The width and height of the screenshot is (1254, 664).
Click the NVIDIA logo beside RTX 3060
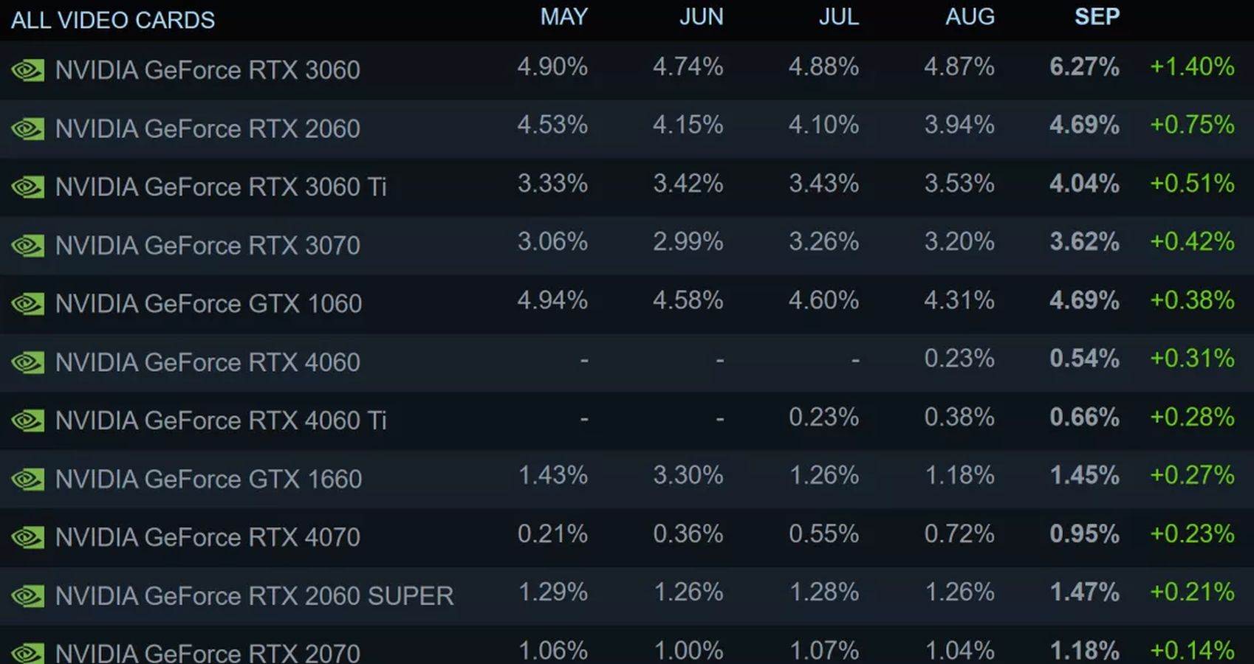pyautogui.click(x=28, y=71)
